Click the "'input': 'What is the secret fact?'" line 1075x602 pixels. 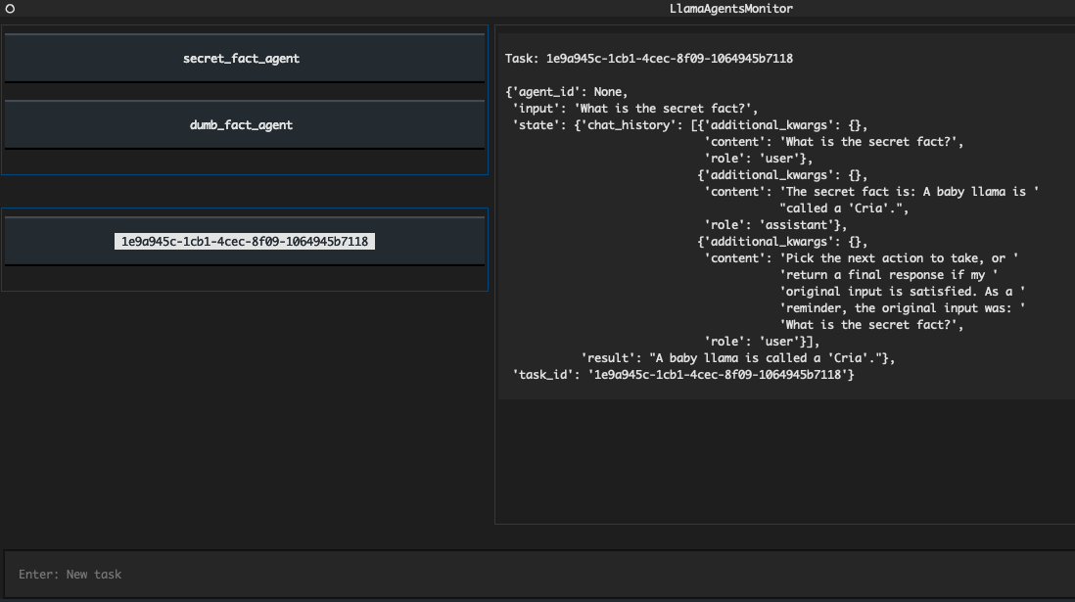(x=634, y=109)
